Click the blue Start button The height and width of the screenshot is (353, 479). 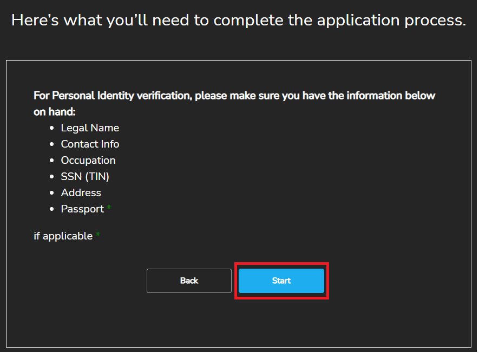tap(281, 281)
